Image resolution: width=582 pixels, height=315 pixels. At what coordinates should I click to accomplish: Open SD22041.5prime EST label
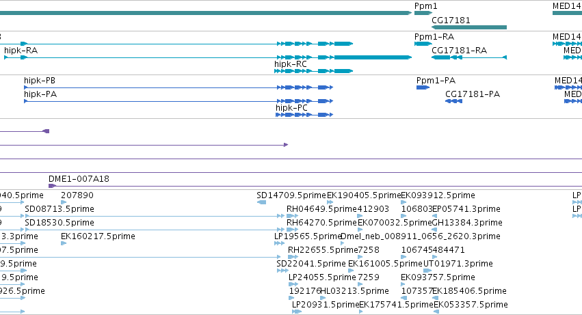click(311, 264)
